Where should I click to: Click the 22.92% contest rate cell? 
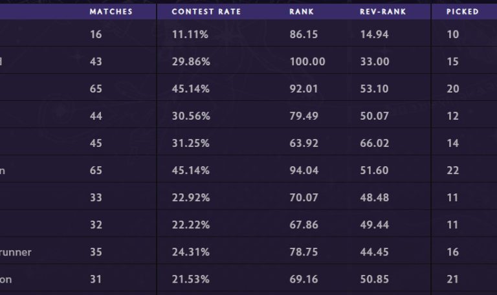[190, 198]
